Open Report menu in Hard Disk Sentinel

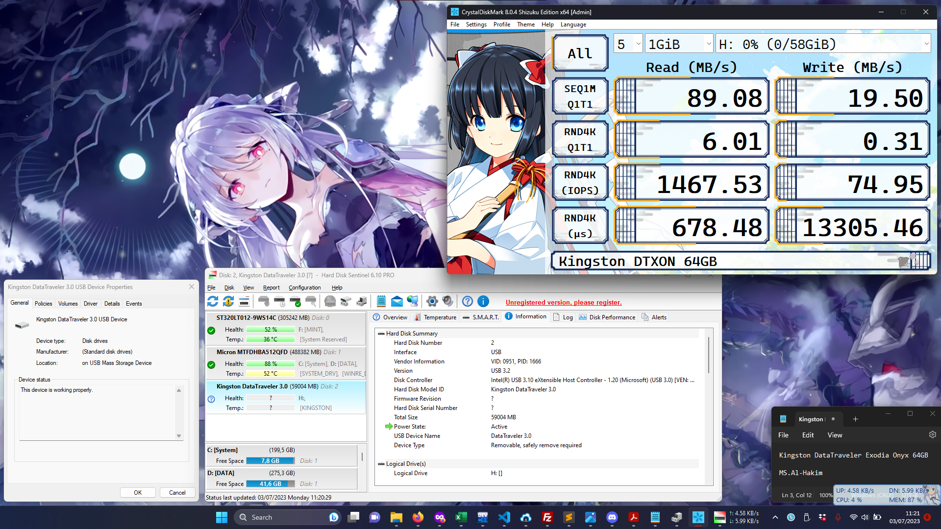[271, 288]
